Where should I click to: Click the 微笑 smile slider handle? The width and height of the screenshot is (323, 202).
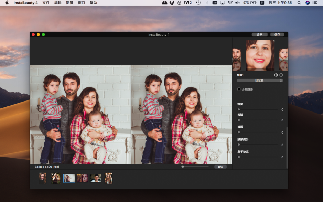(x=238, y=109)
